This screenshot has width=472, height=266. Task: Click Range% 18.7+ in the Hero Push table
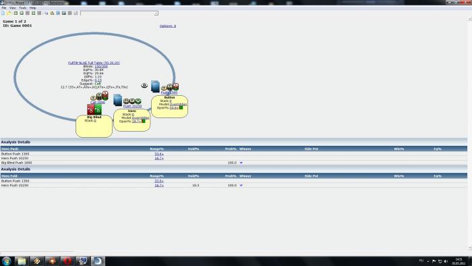point(159,158)
